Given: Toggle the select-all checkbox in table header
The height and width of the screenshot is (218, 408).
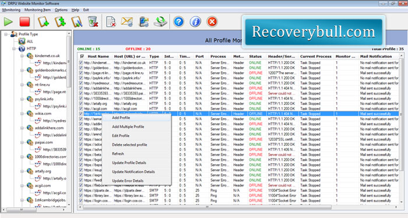Looking at the screenshot, I should click(x=82, y=56).
